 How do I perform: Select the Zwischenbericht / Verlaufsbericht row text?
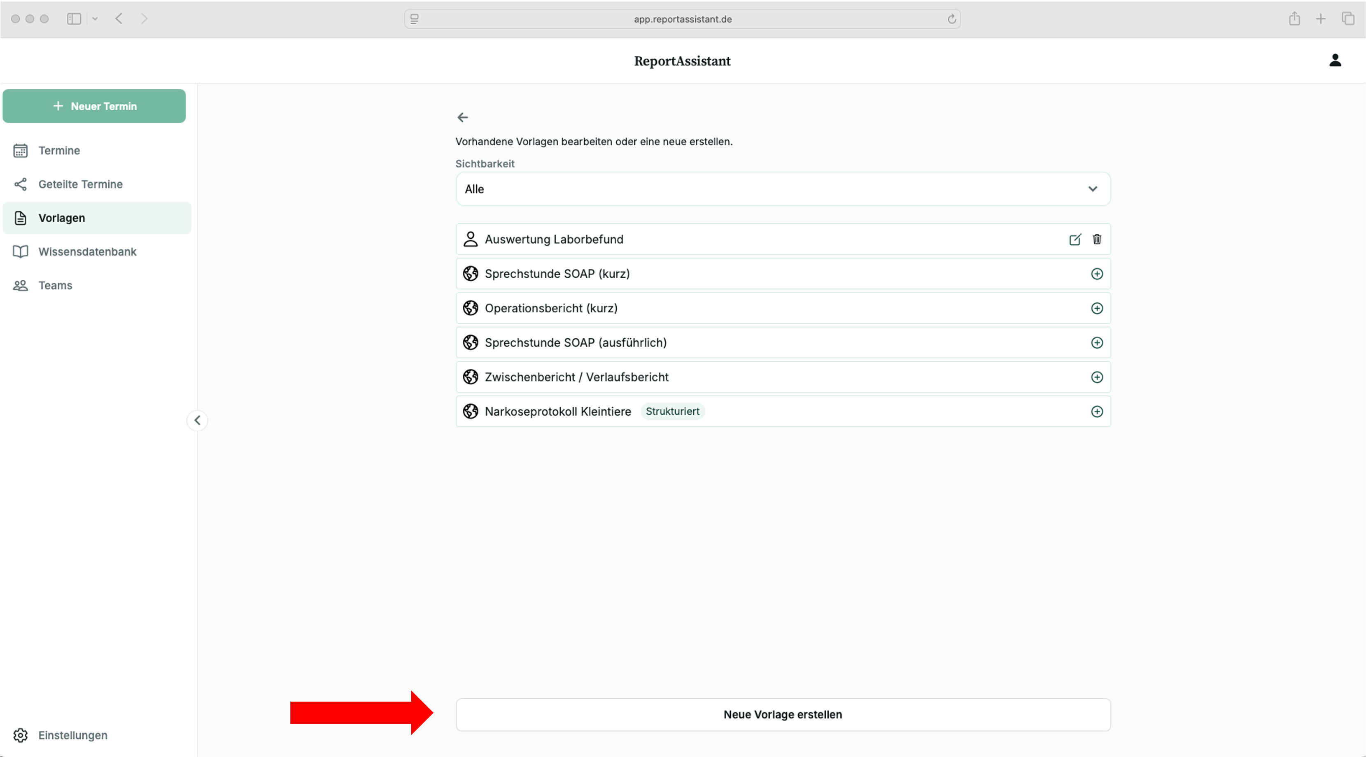tap(576, 377)
